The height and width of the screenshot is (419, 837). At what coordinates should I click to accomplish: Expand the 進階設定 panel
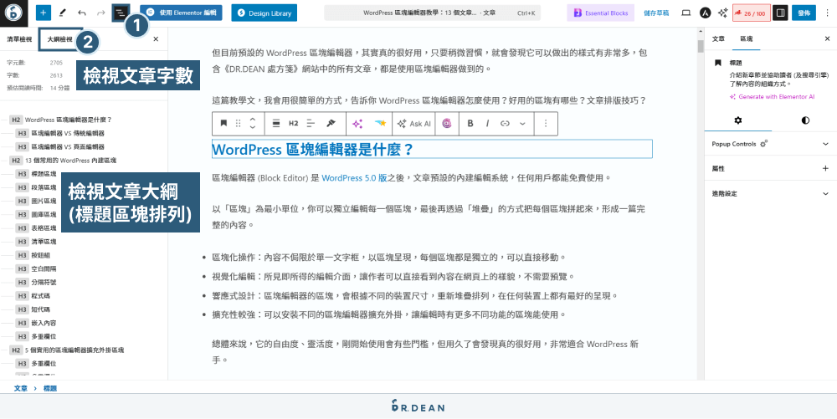(770, 193)
